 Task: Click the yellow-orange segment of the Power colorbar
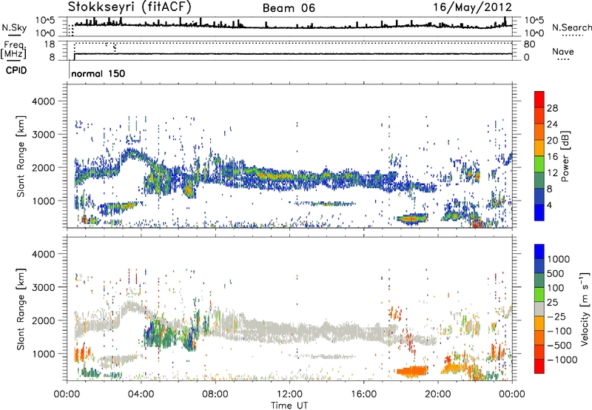[x=539, y=148]
